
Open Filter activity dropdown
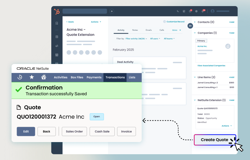pos(136,39)
